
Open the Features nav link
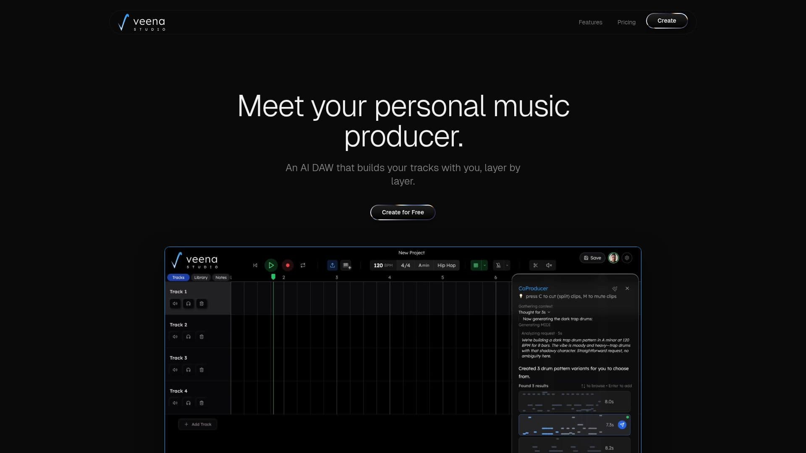pyautogui.click(x=590, y=22)
